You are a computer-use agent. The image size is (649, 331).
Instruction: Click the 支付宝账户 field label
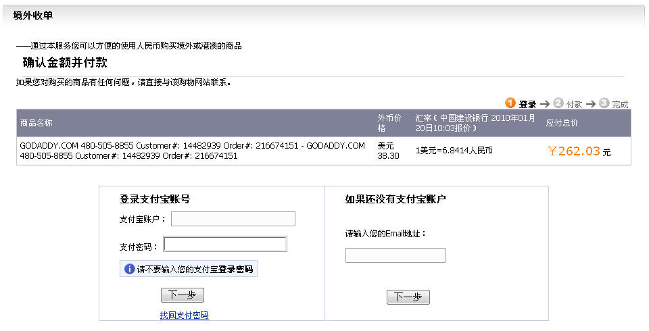(143, 220)
